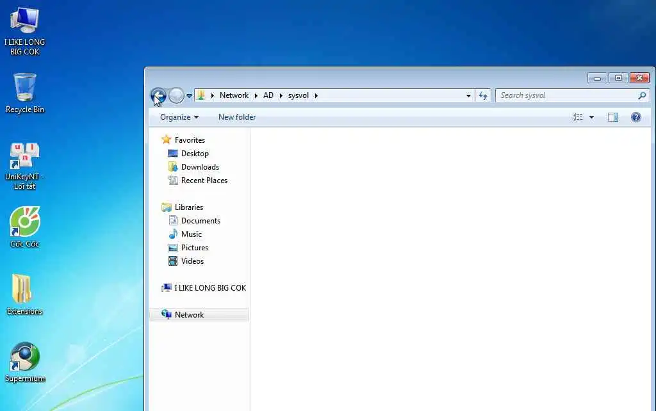Click the Music note icon in sidebar
Viewport: 656px width, 411px height.
click(x=173, y=234)
